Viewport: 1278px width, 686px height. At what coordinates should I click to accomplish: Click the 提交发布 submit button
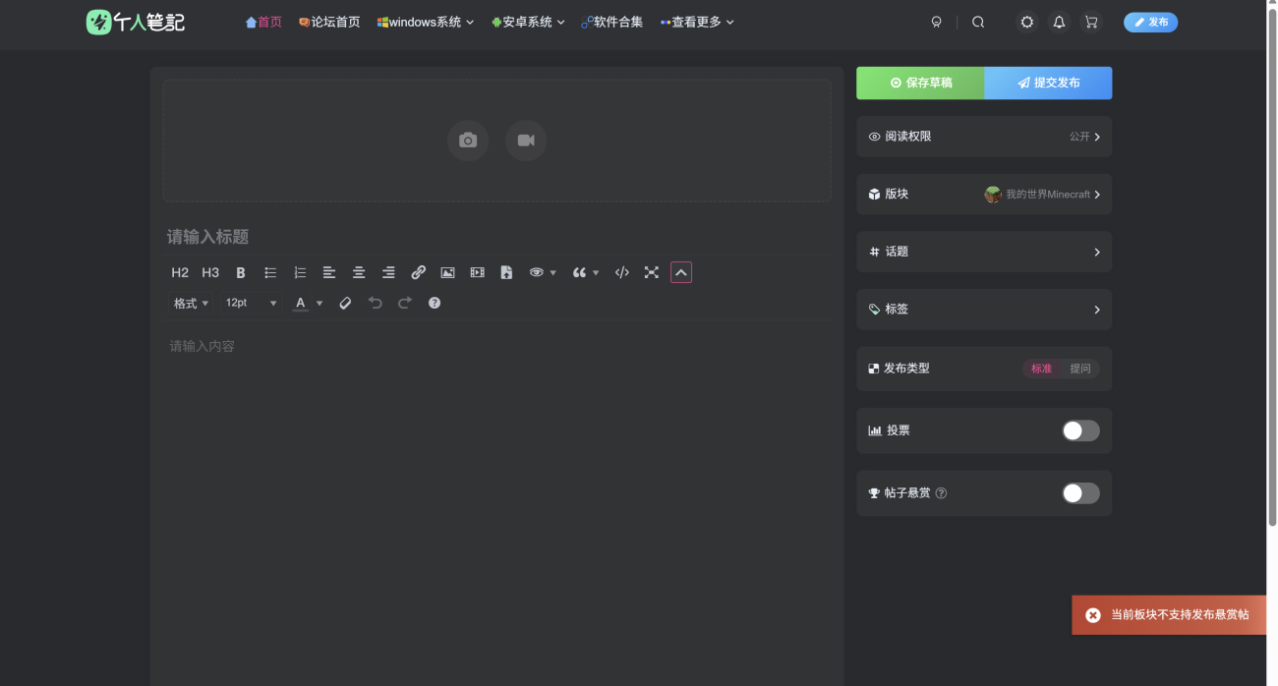(x=1048, y=84)
